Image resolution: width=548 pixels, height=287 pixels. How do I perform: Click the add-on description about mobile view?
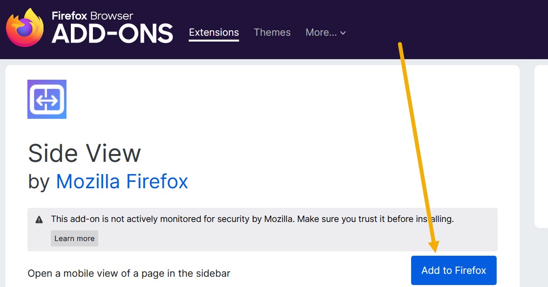(x=129, y=273)
